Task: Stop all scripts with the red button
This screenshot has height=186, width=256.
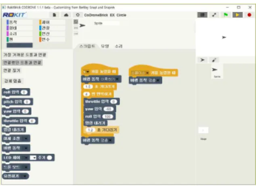Action: point(249,15)
